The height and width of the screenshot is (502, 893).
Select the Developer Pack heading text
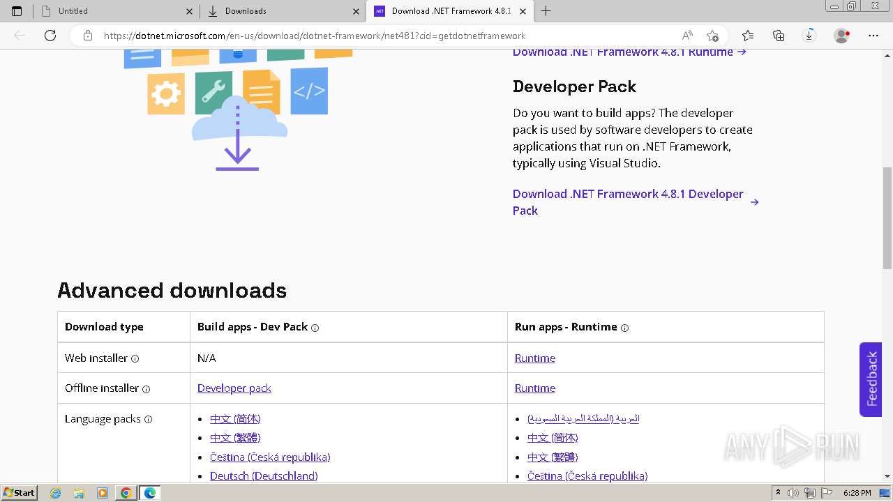pyautogui.click(x=575, y=86)
